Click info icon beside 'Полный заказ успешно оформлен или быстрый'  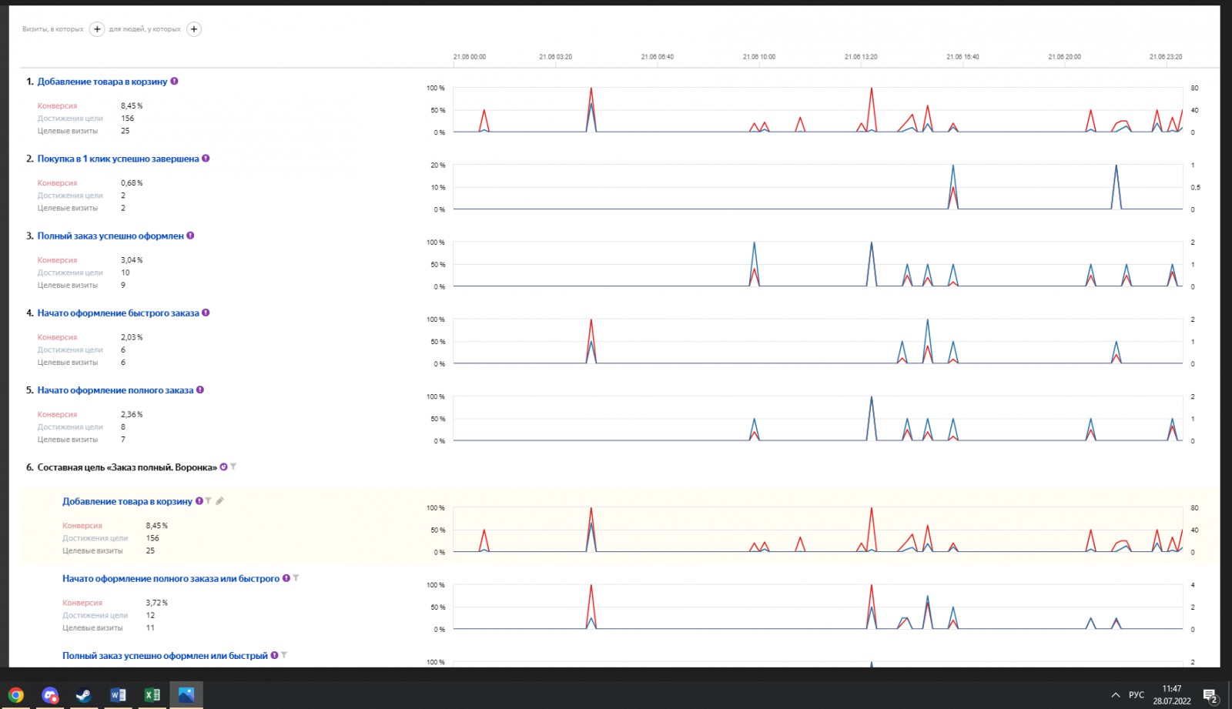pyautogui.click(x=274, y=655)
